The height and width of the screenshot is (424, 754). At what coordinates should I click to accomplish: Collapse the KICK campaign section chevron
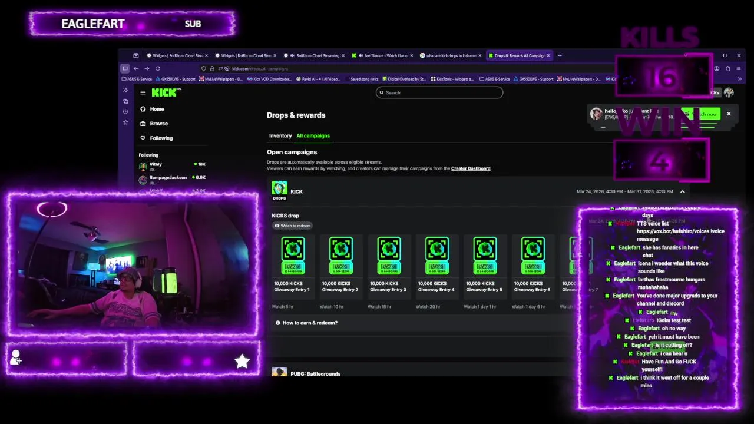coord(682,191)
